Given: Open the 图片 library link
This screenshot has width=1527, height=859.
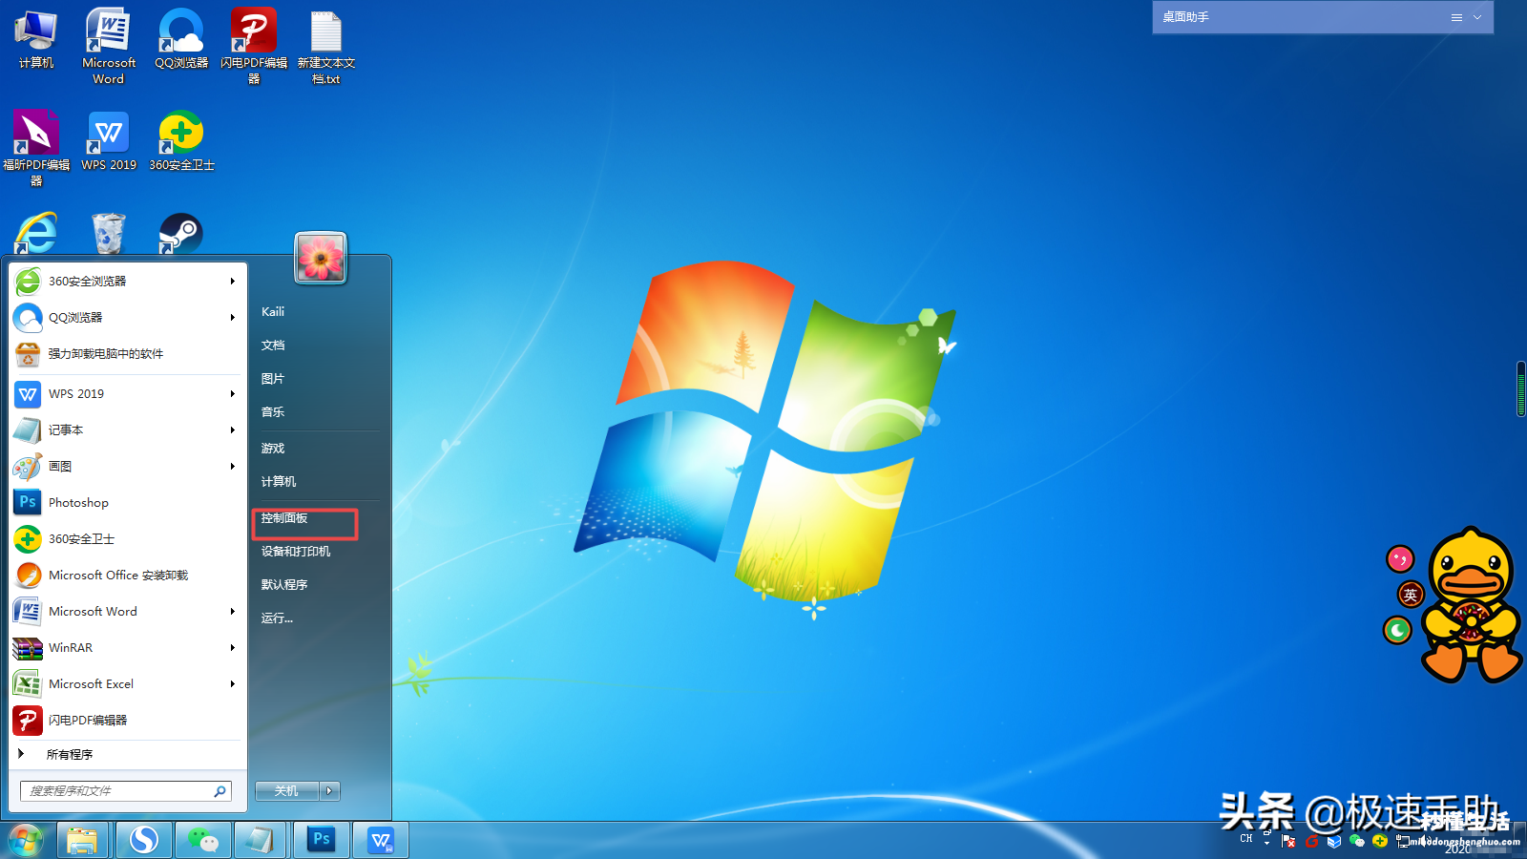Looking at the screenshot, I should tap(273, 379).
